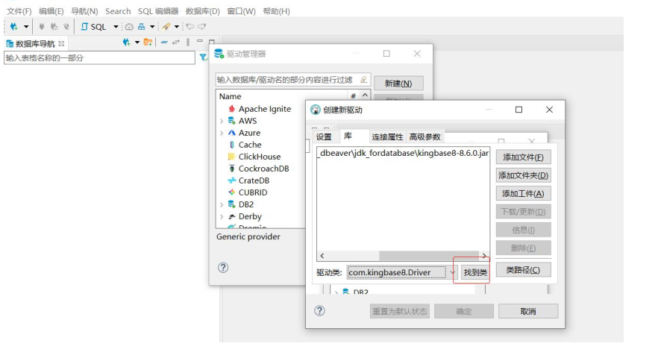This screenshot has height=355, width=658.
Task: Open the Search menu
Action: (x=118, y=11)
